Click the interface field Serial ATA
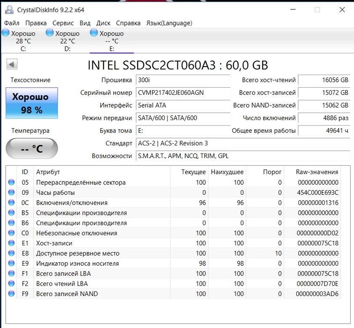 tap(183, 106)
